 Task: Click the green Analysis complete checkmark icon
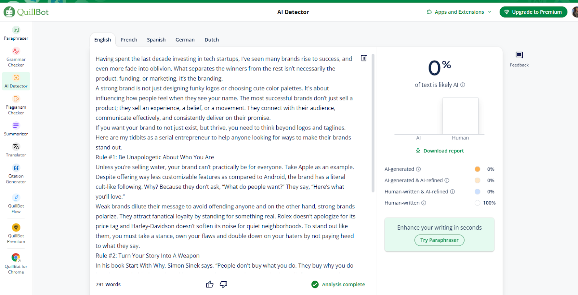pos(315,285)
